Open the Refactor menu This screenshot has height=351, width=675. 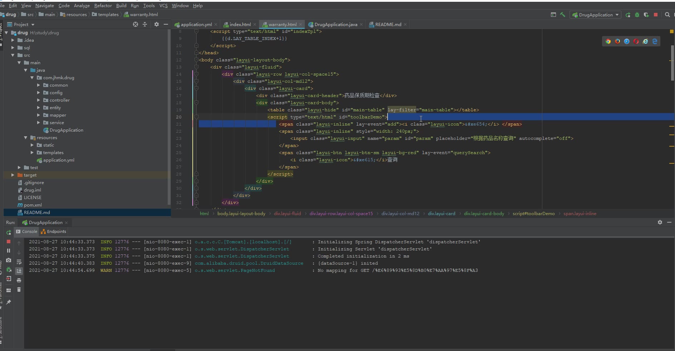103,5
